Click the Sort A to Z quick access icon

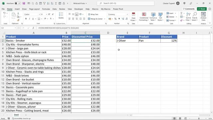click(x=48, y=3)
